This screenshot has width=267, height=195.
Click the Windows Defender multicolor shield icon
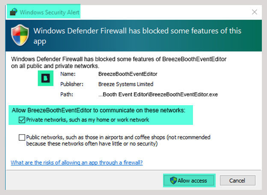point(20,35)
